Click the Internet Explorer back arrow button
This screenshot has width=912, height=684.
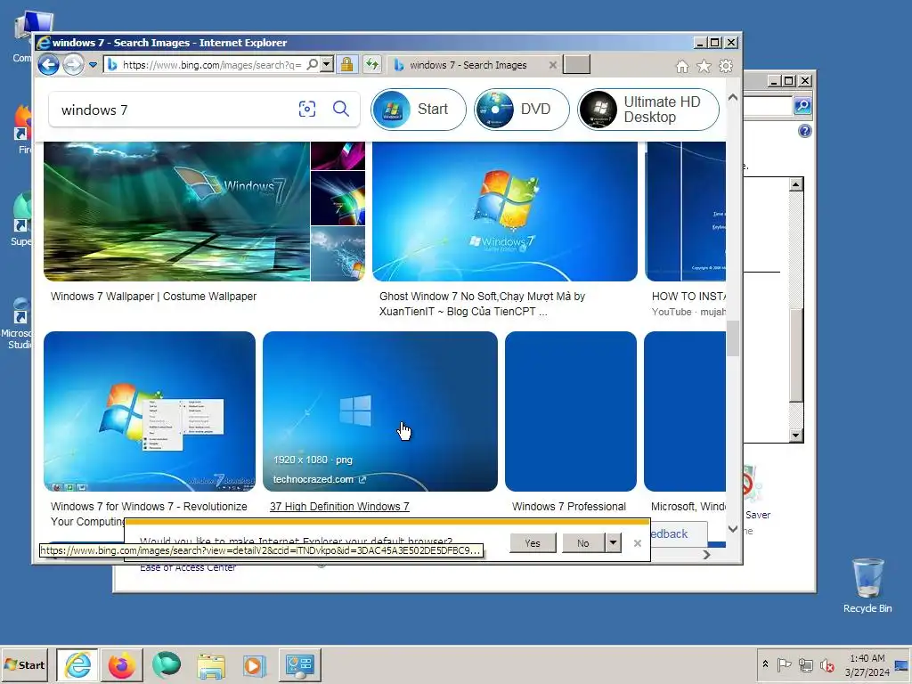(48, 64)
